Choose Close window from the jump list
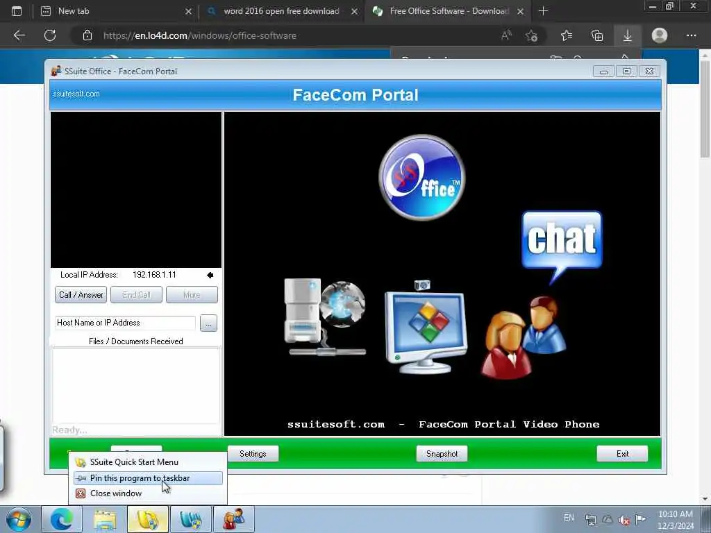The width and height of the screenshot is (711, 533). pyautogui.click(x=148, y=493)
